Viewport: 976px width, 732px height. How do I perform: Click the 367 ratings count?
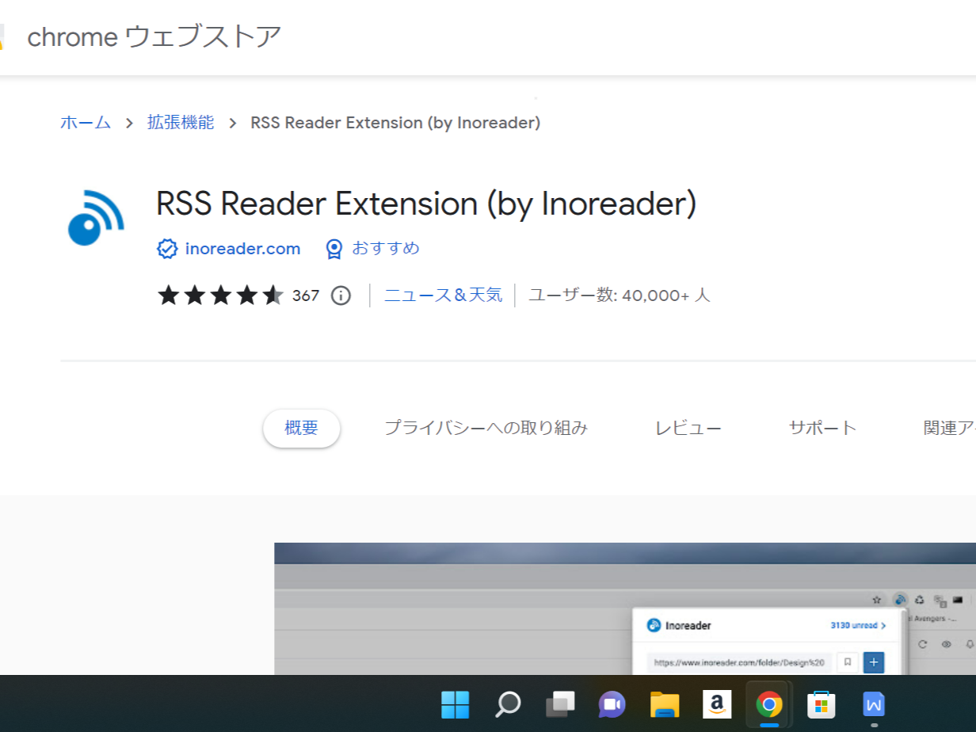[x=306, y=295]
